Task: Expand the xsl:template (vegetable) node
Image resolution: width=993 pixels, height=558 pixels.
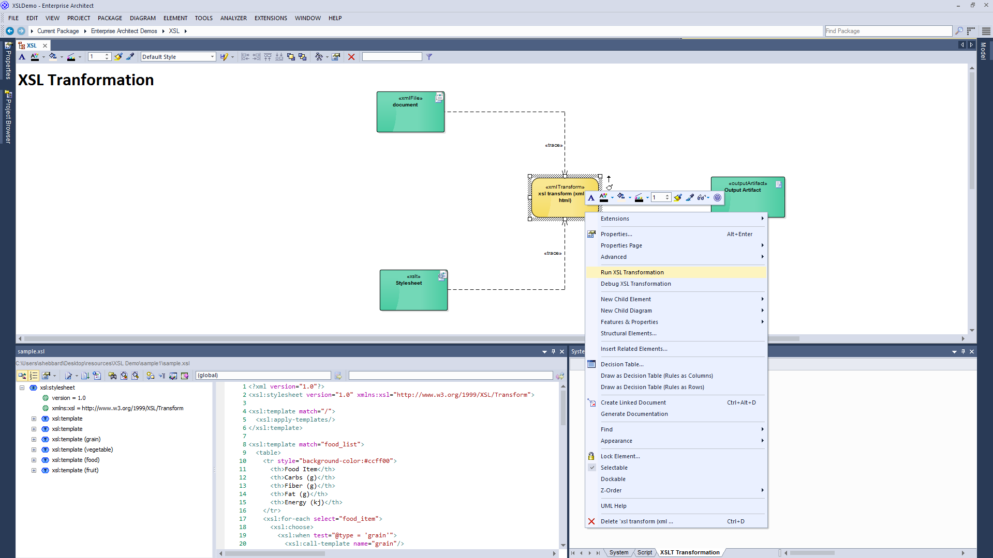Action: 34,450
